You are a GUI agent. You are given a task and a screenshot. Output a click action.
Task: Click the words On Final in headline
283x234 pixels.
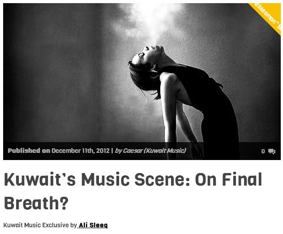tap(228, 179)
